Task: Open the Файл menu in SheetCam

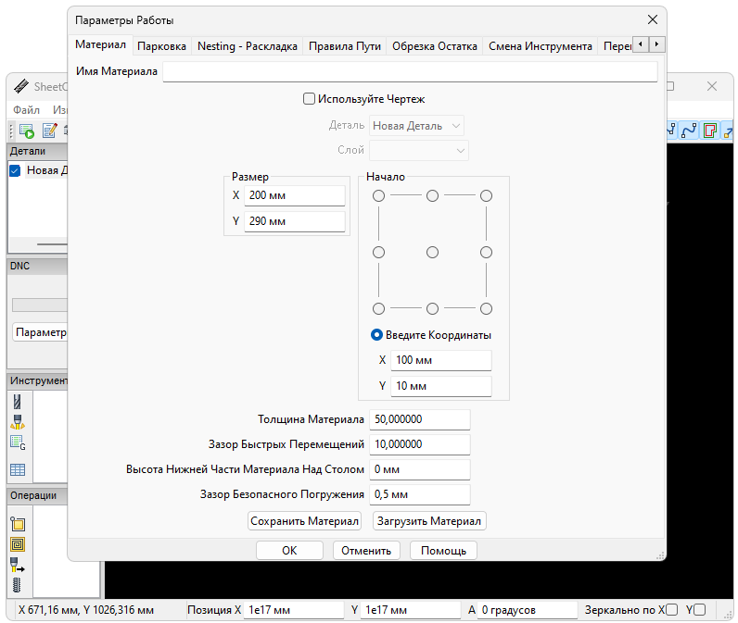Action: click(26, 110)
